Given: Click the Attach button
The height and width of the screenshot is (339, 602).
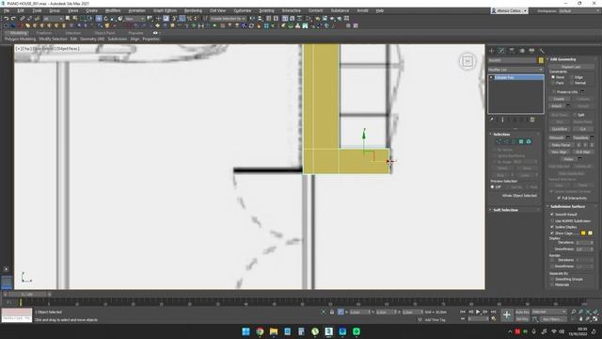Looking at the screenshot, I should (x=556, y=106).
